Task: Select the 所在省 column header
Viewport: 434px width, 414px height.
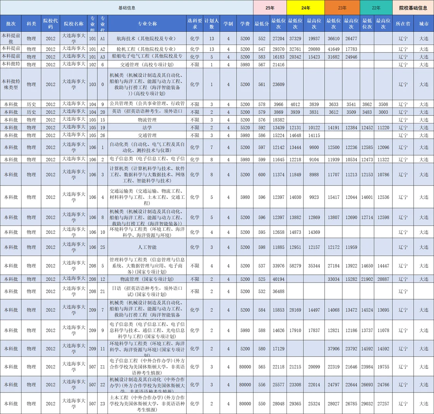Action: pos(403,23)
